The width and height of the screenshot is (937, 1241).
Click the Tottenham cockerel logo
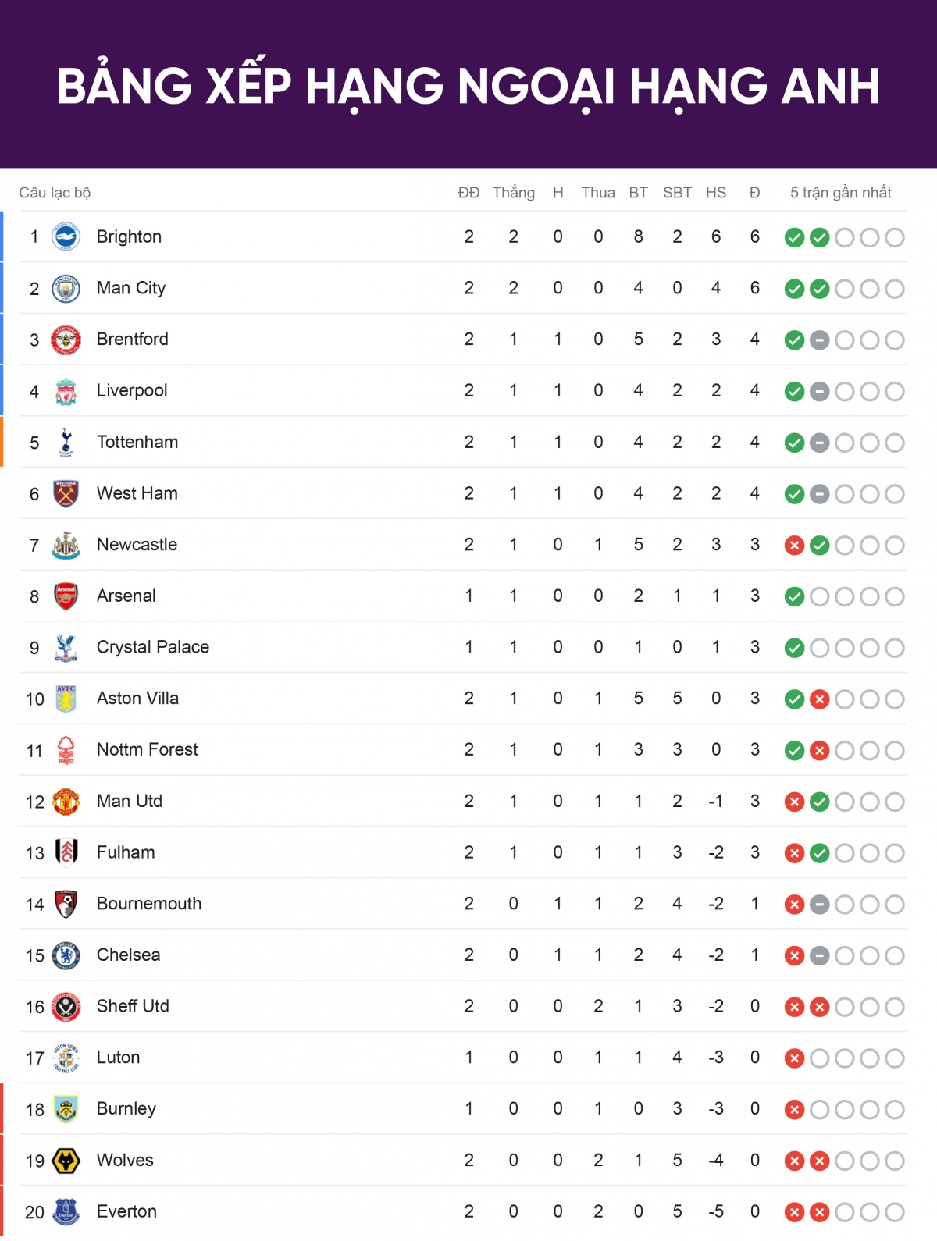(x=66, y=443)
